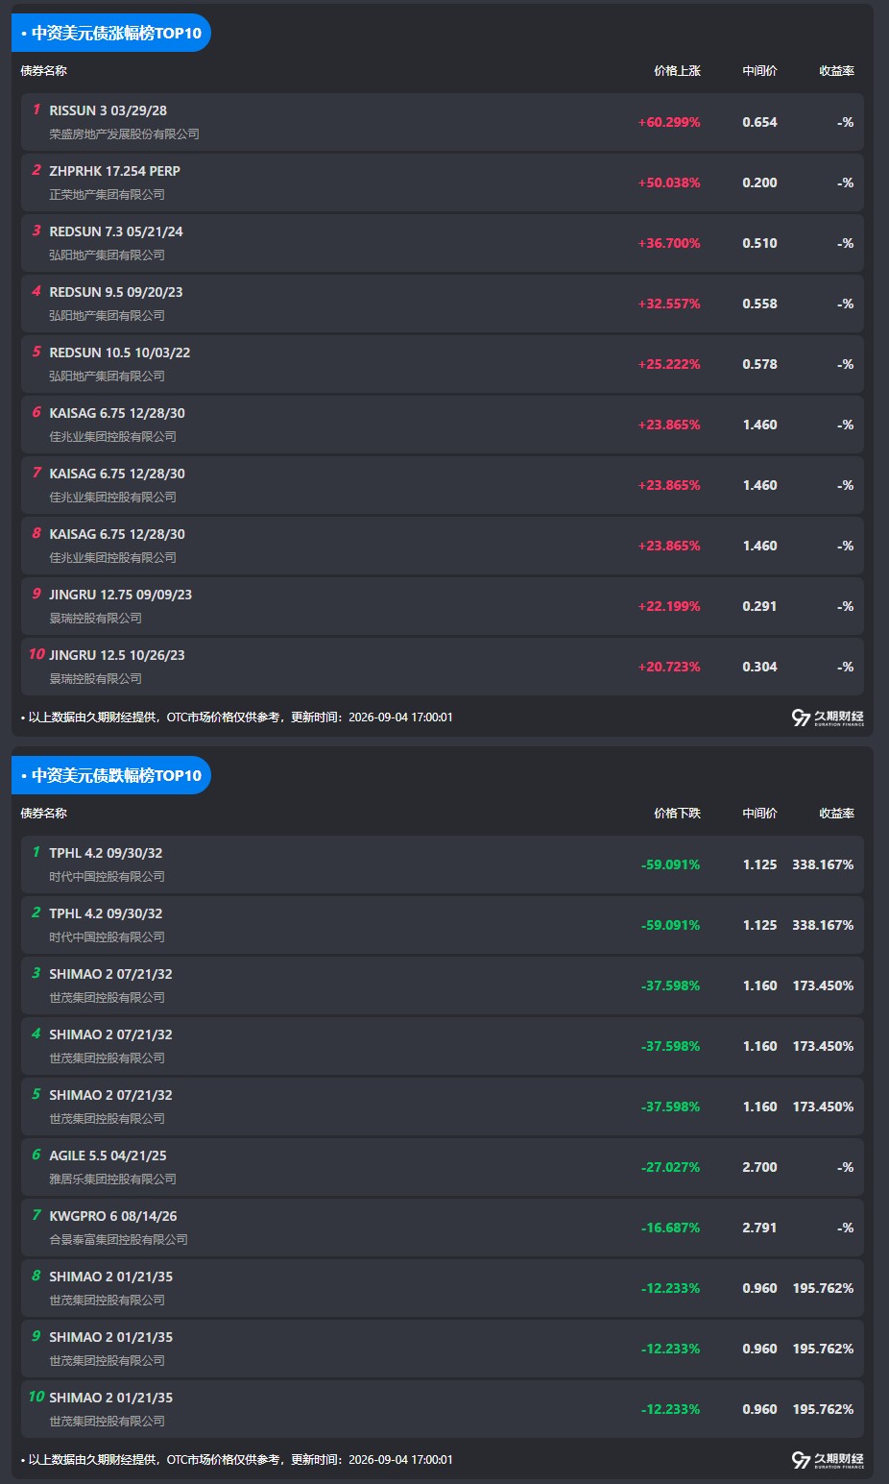Open the rank 3 SHIMAO 2 07/21/32 bond

click(110, 974)
